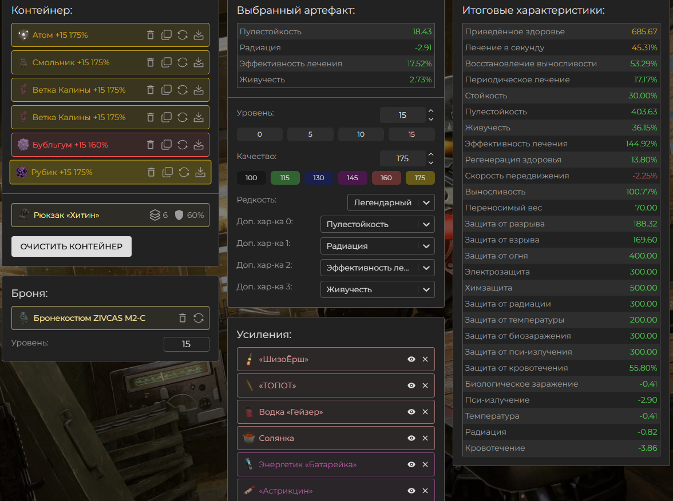Image resolution: width=673 pixels, height=501 pixels.
Task: Select the Рюкзак «Хитин» backpack row
Action: pos(110,215)
